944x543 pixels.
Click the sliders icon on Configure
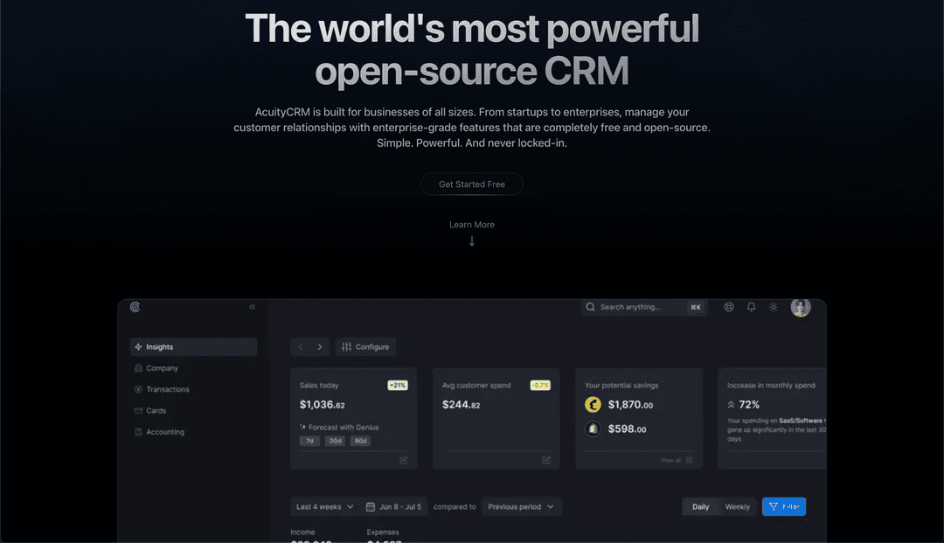coord(347,347)
